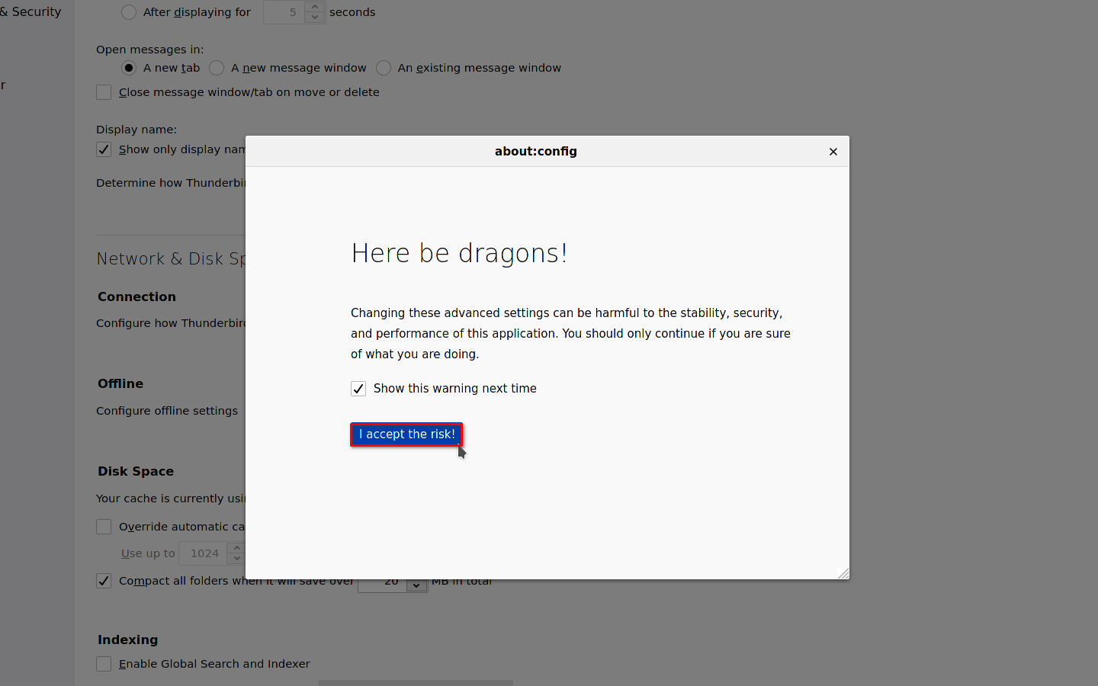Viewport: 1098px width, 686px height.
Task: Click the compact threshold MB down arrow
Action: pyautogui.click(x=416, y=585)
